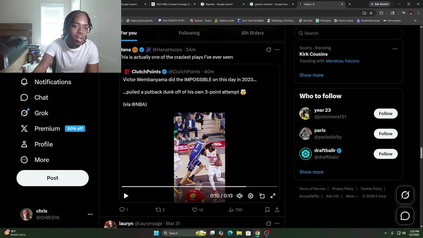
Task: Click the Ask Gemini button
Action: click(x=379, y=4)
